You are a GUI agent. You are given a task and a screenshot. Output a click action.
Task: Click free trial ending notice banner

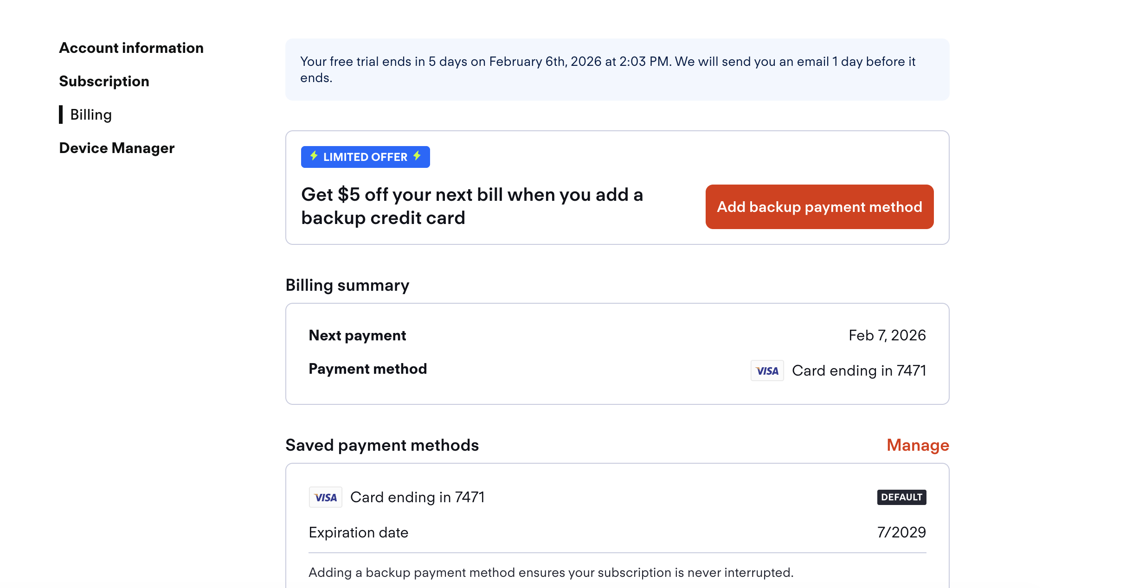pyautogui.click(x=617, y=70)
